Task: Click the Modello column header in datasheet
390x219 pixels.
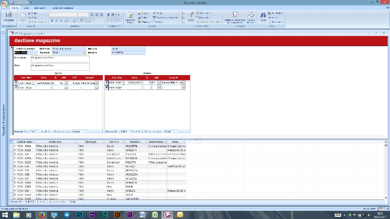Action: tap(136, 142)
